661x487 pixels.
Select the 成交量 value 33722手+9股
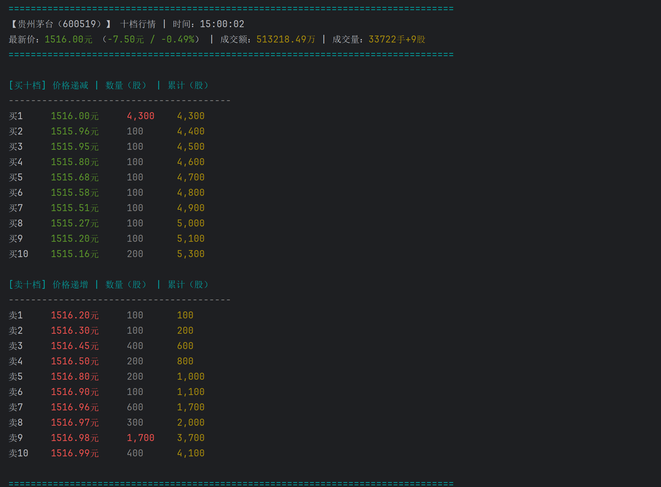click(397, 39)
